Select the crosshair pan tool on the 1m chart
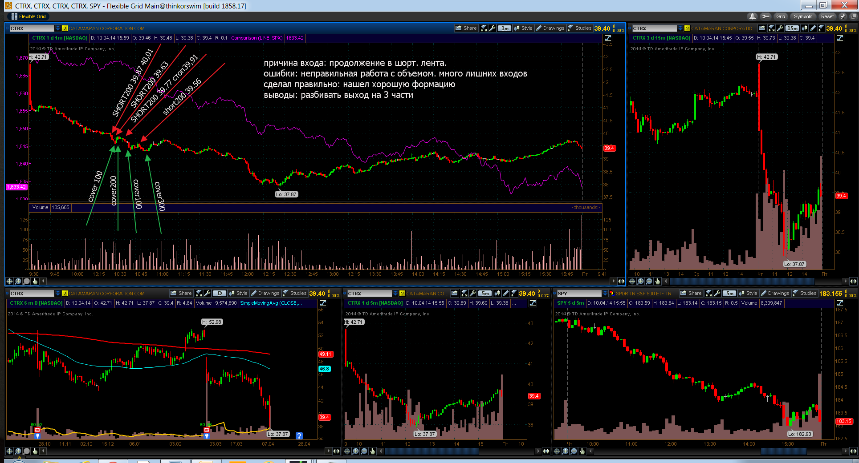Viewport: 859px width, 463px height. click(x=9, y=281)
